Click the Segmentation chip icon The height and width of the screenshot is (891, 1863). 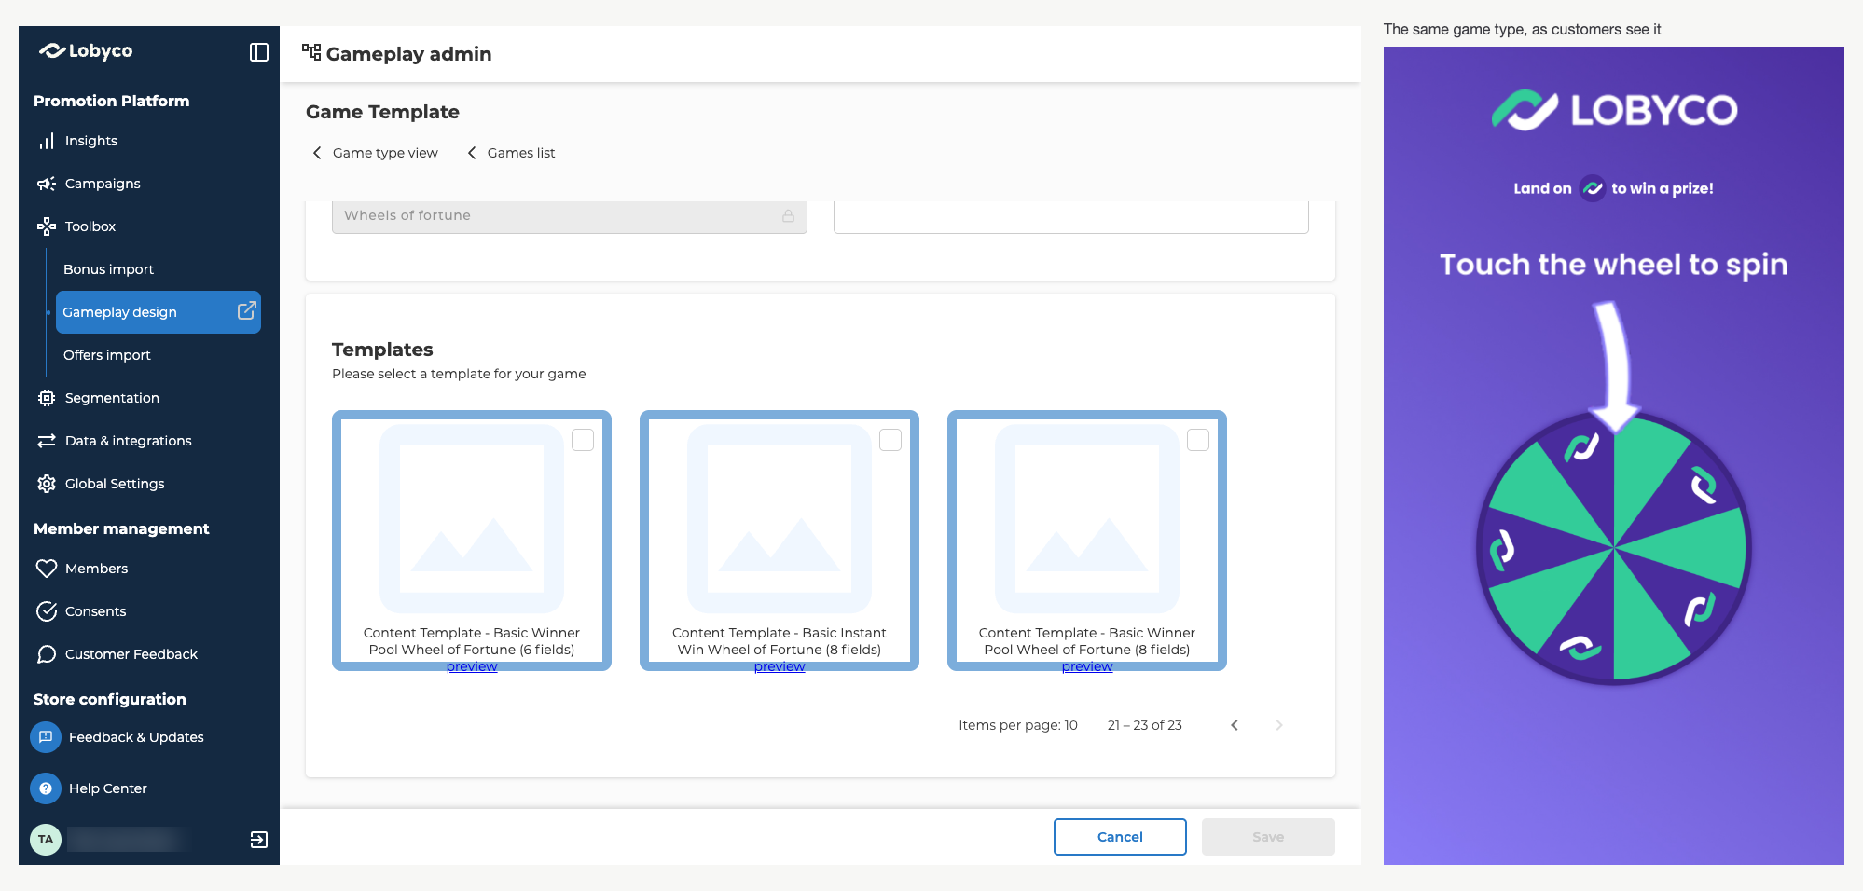click(47, 398)
